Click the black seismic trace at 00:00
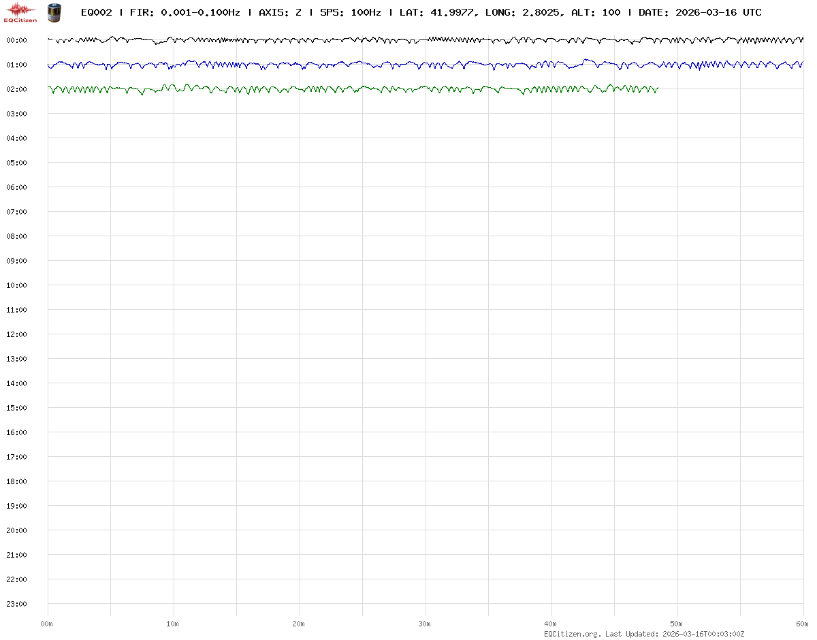Viewport: 817px width, 640px height. point(408,40)
